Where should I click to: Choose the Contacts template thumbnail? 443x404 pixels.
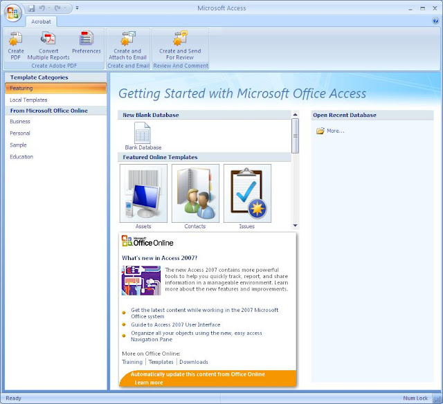click(x=195, y=194)
